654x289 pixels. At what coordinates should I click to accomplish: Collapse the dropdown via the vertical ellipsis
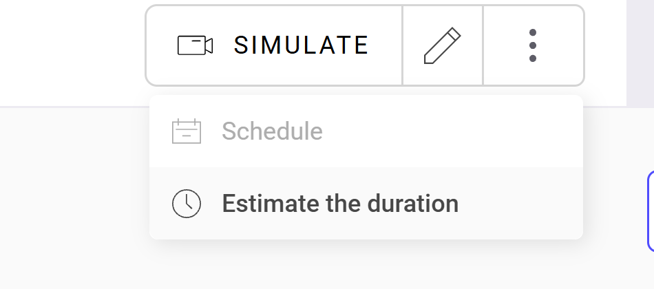point(532,45)
